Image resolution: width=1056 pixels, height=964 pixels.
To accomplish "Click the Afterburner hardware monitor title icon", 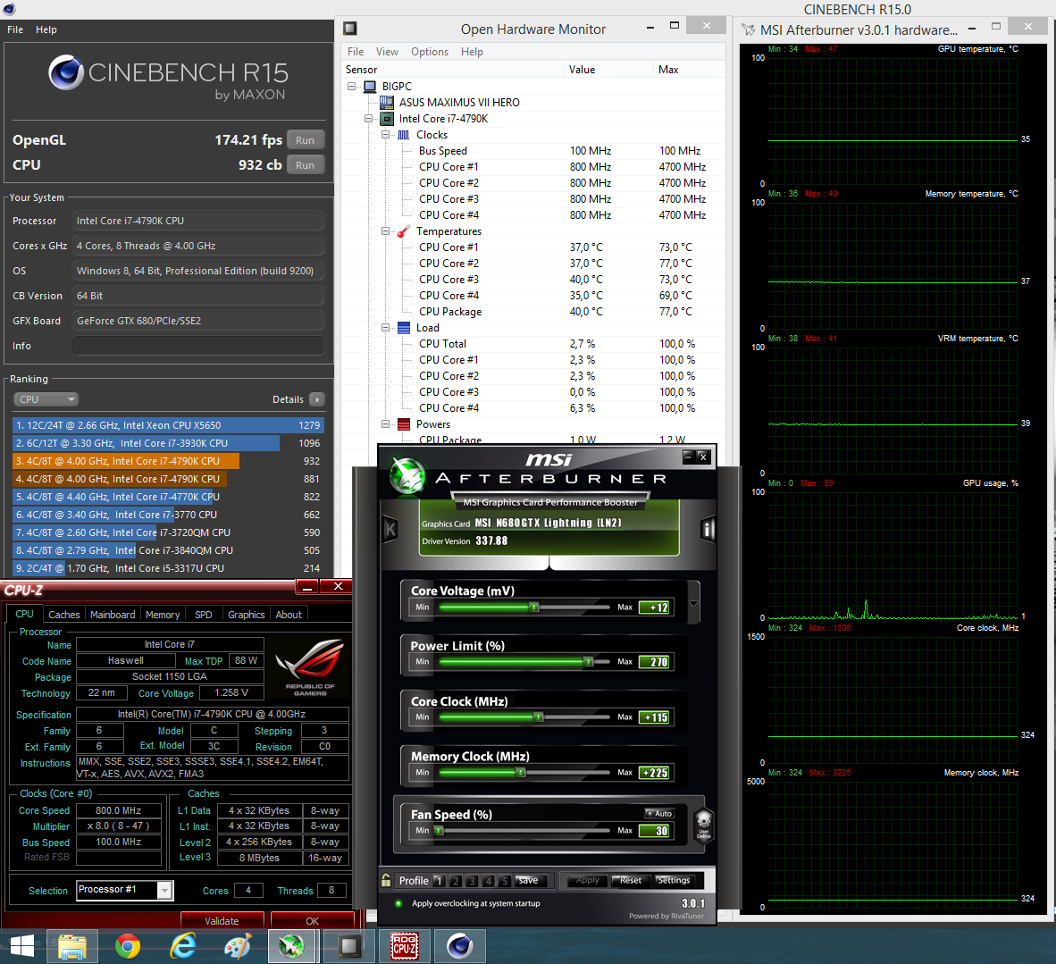I will [x=749, y=29].
